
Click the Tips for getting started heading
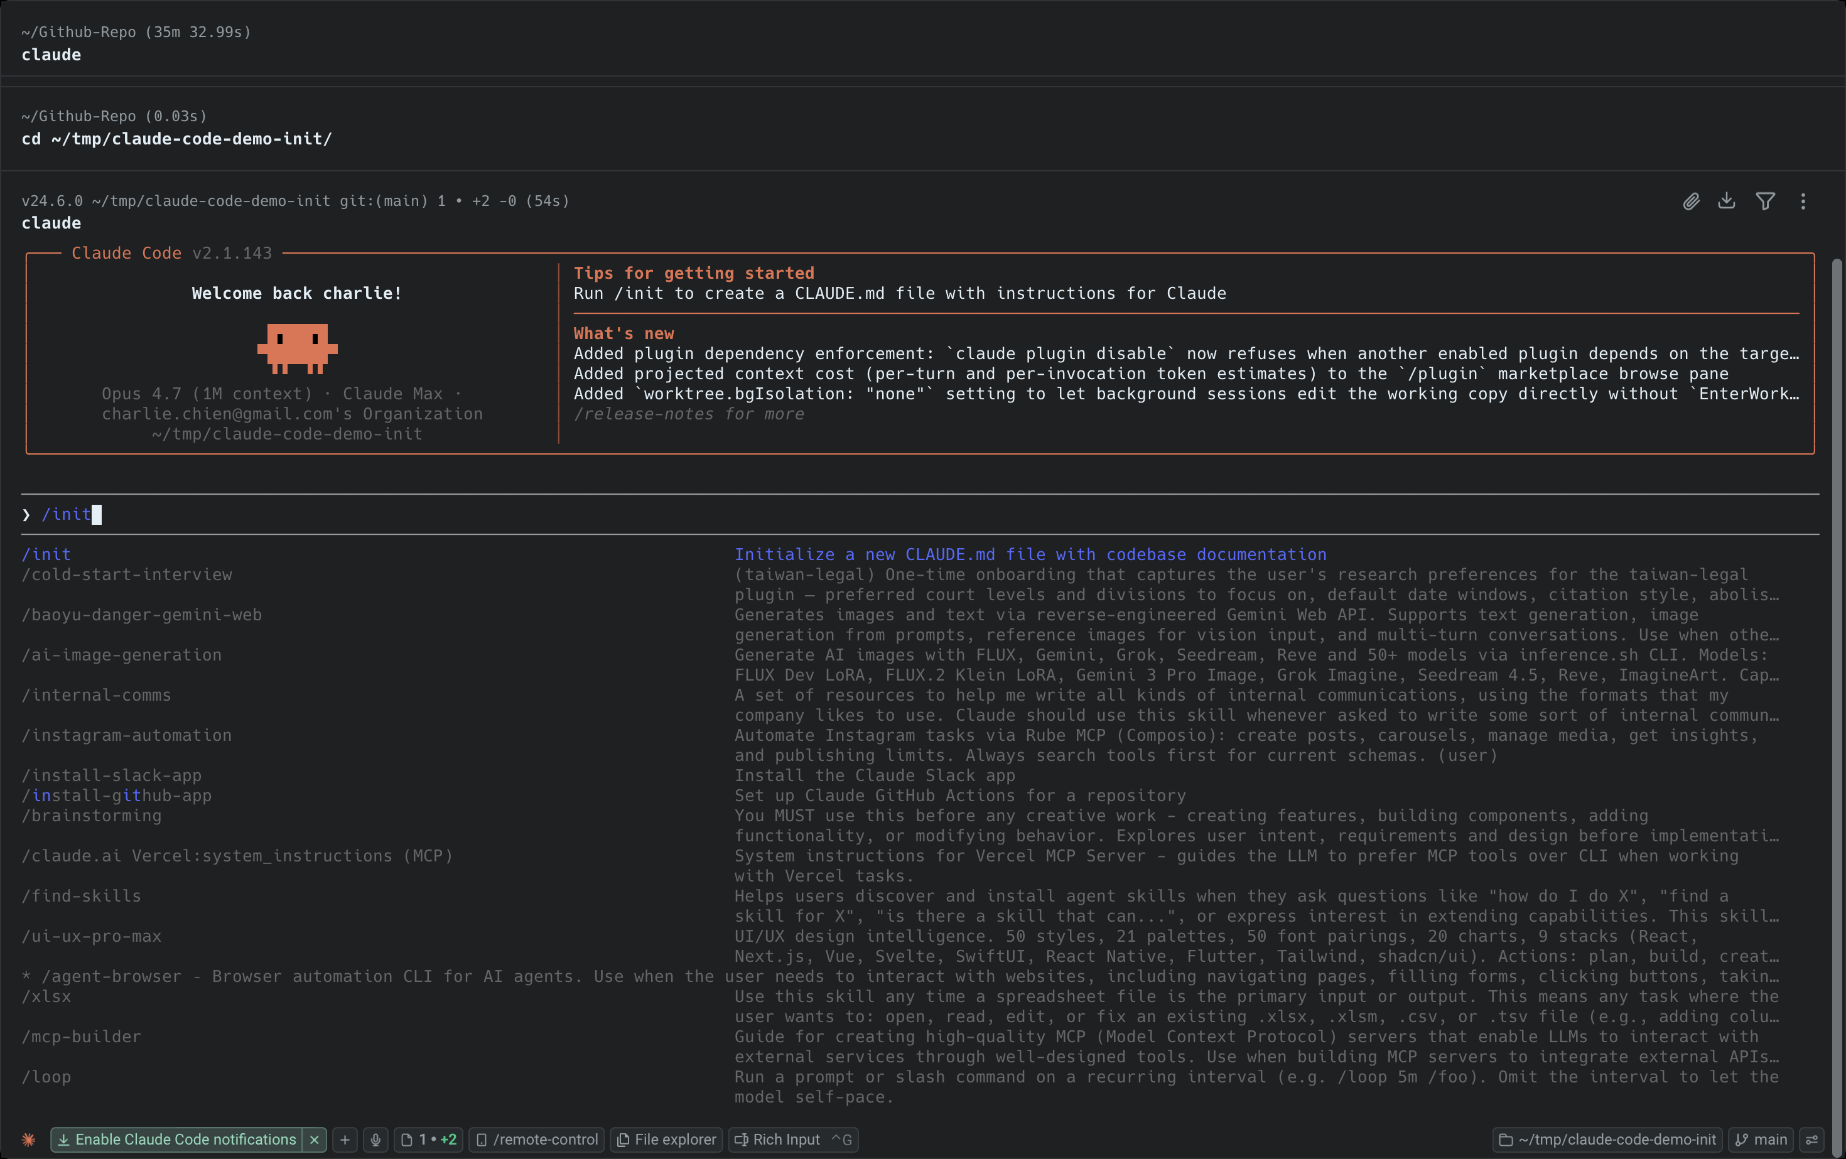tap(694, 273)
